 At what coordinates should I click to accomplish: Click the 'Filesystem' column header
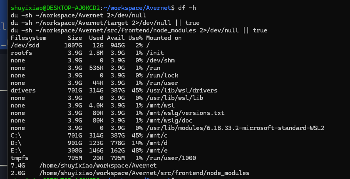[29, 38]
